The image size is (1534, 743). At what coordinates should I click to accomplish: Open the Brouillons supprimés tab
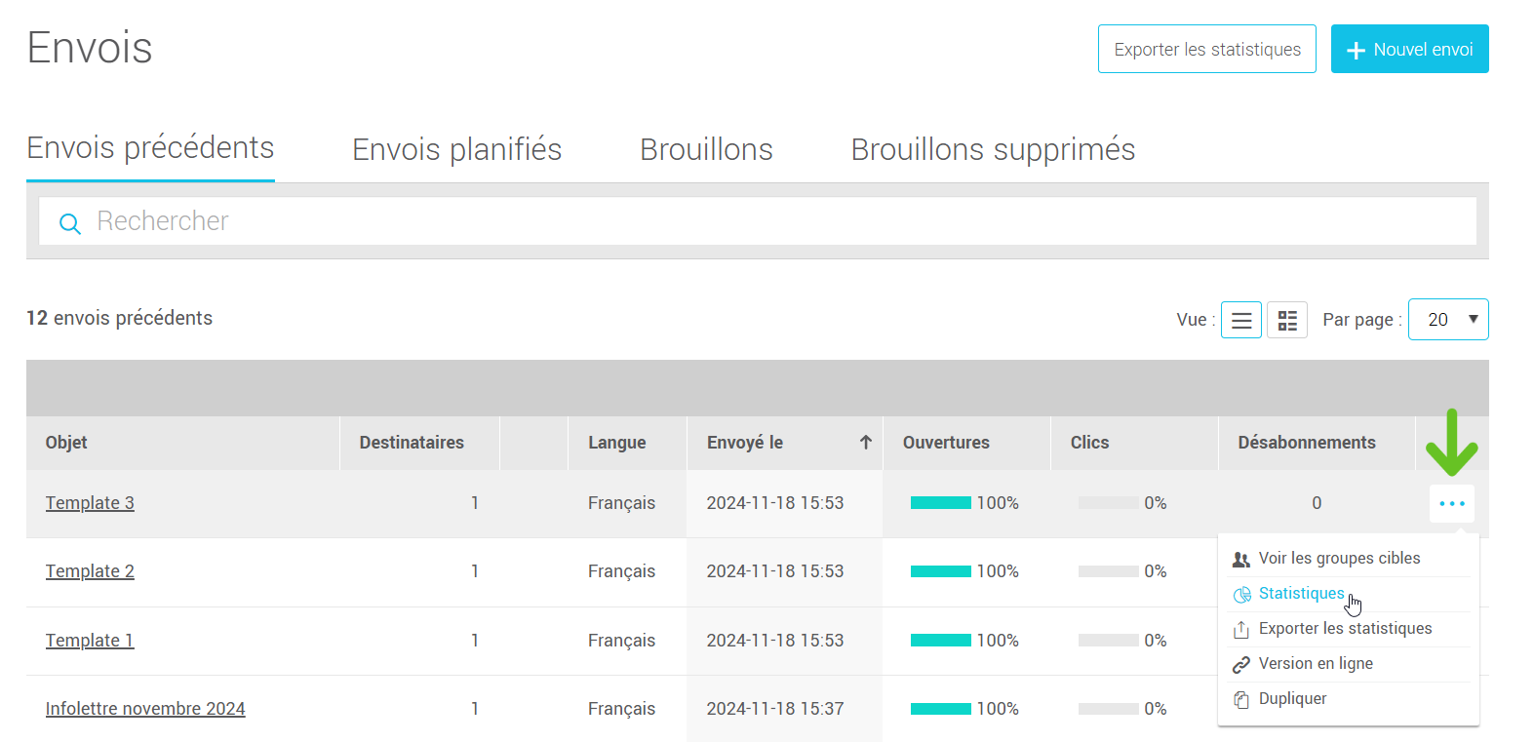tap(992, 149)
